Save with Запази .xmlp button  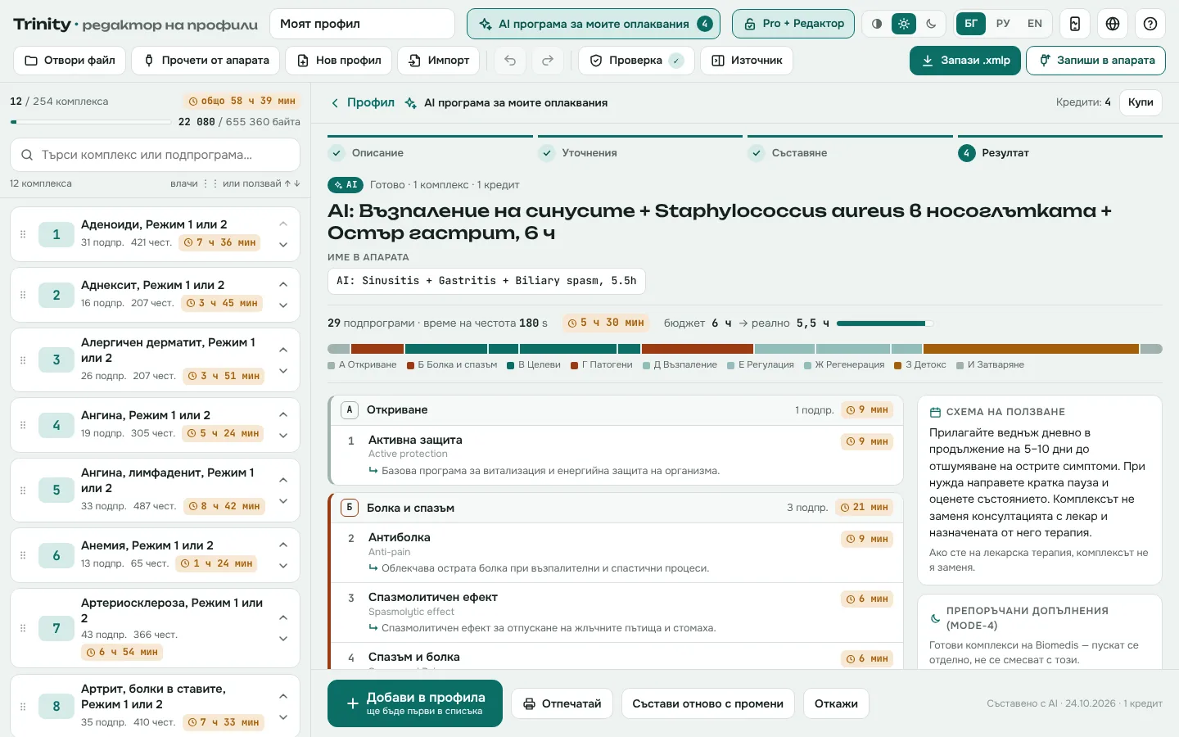[x=965, y=61]
